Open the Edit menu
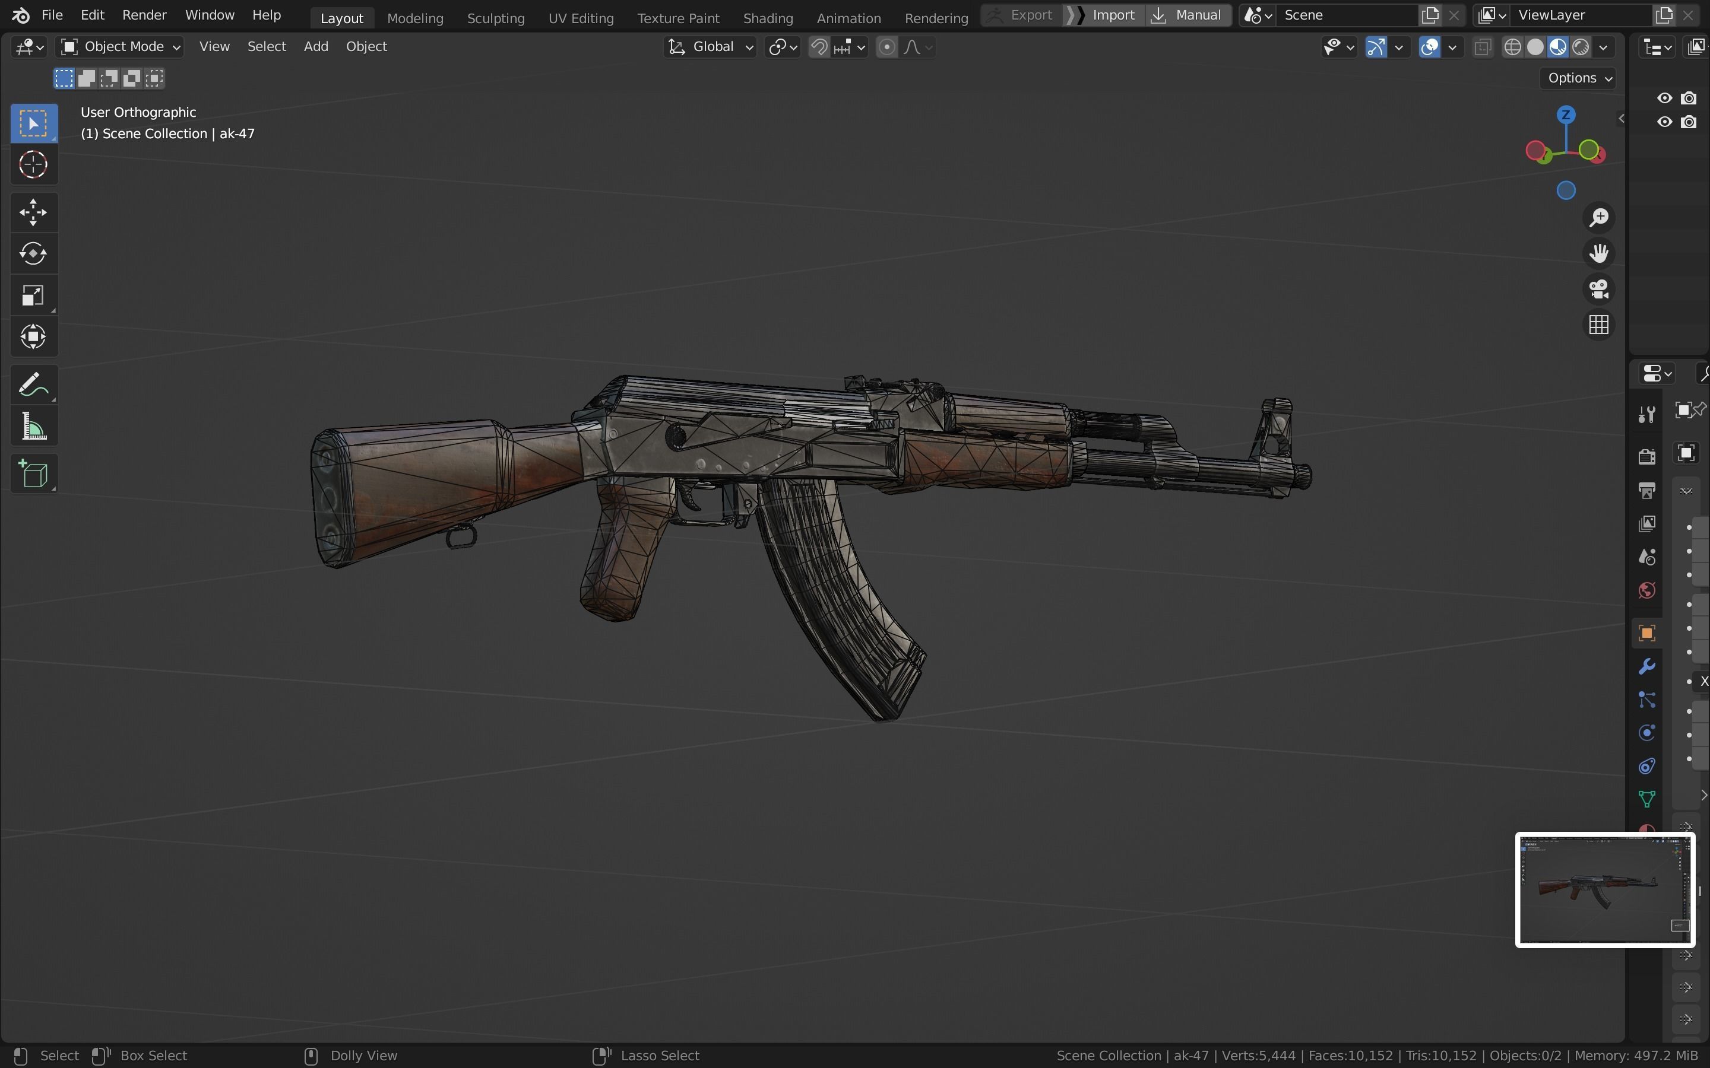This screenshot has height=1068, width=1710. (93, 15)
